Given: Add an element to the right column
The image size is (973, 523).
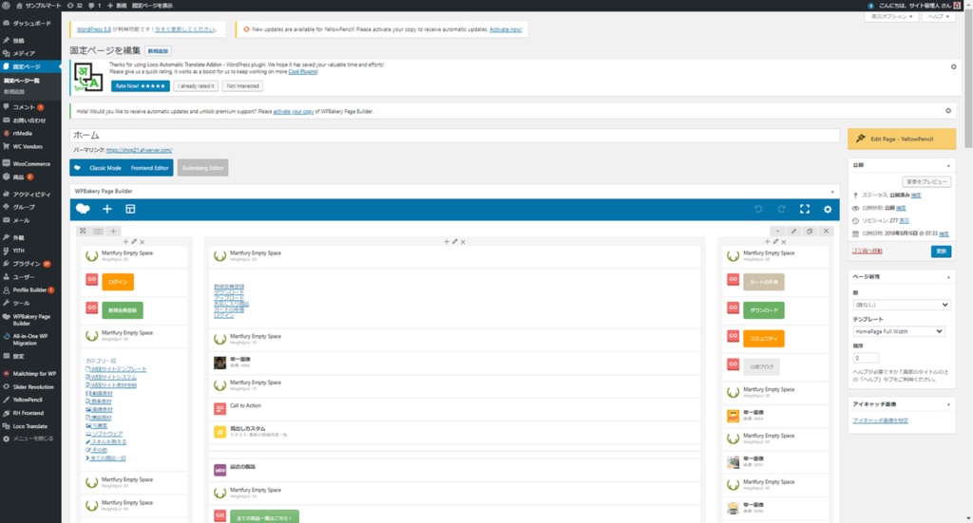Looking at the screenshot, I should pyautogui.click(x=767, y=242).
